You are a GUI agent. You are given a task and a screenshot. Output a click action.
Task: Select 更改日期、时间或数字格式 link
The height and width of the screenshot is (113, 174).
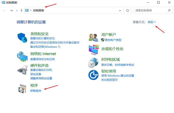118,65
